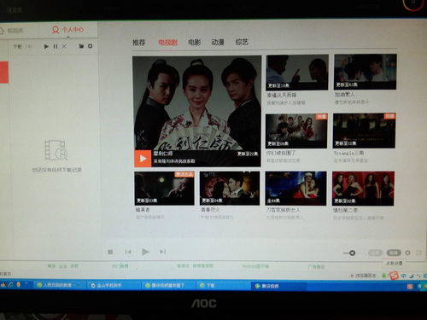The width and height of the screenshot is (427, 320).
Task: Stop playback with the stop button
Action: 110,252
